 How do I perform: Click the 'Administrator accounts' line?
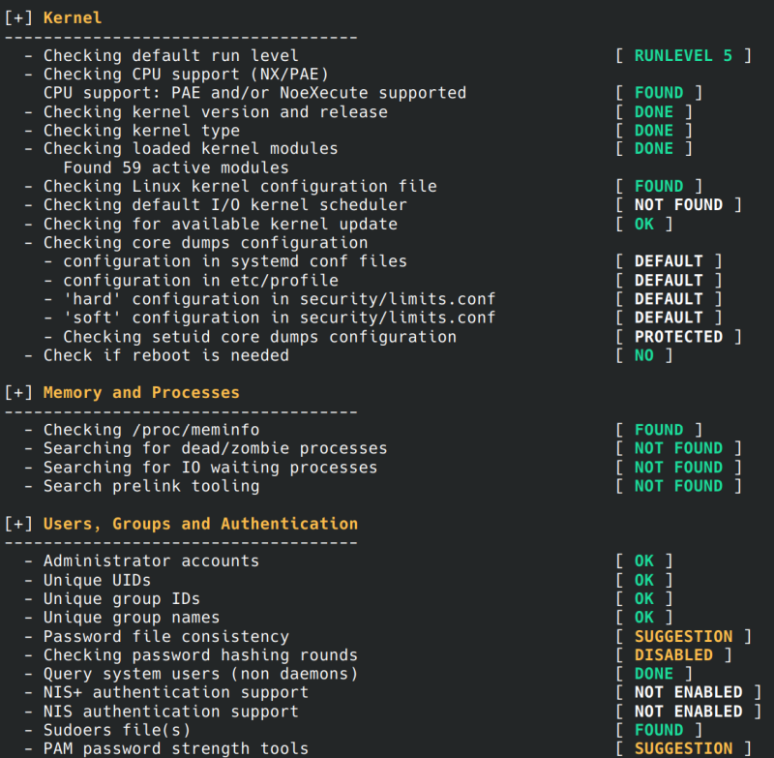coord(151,561)
